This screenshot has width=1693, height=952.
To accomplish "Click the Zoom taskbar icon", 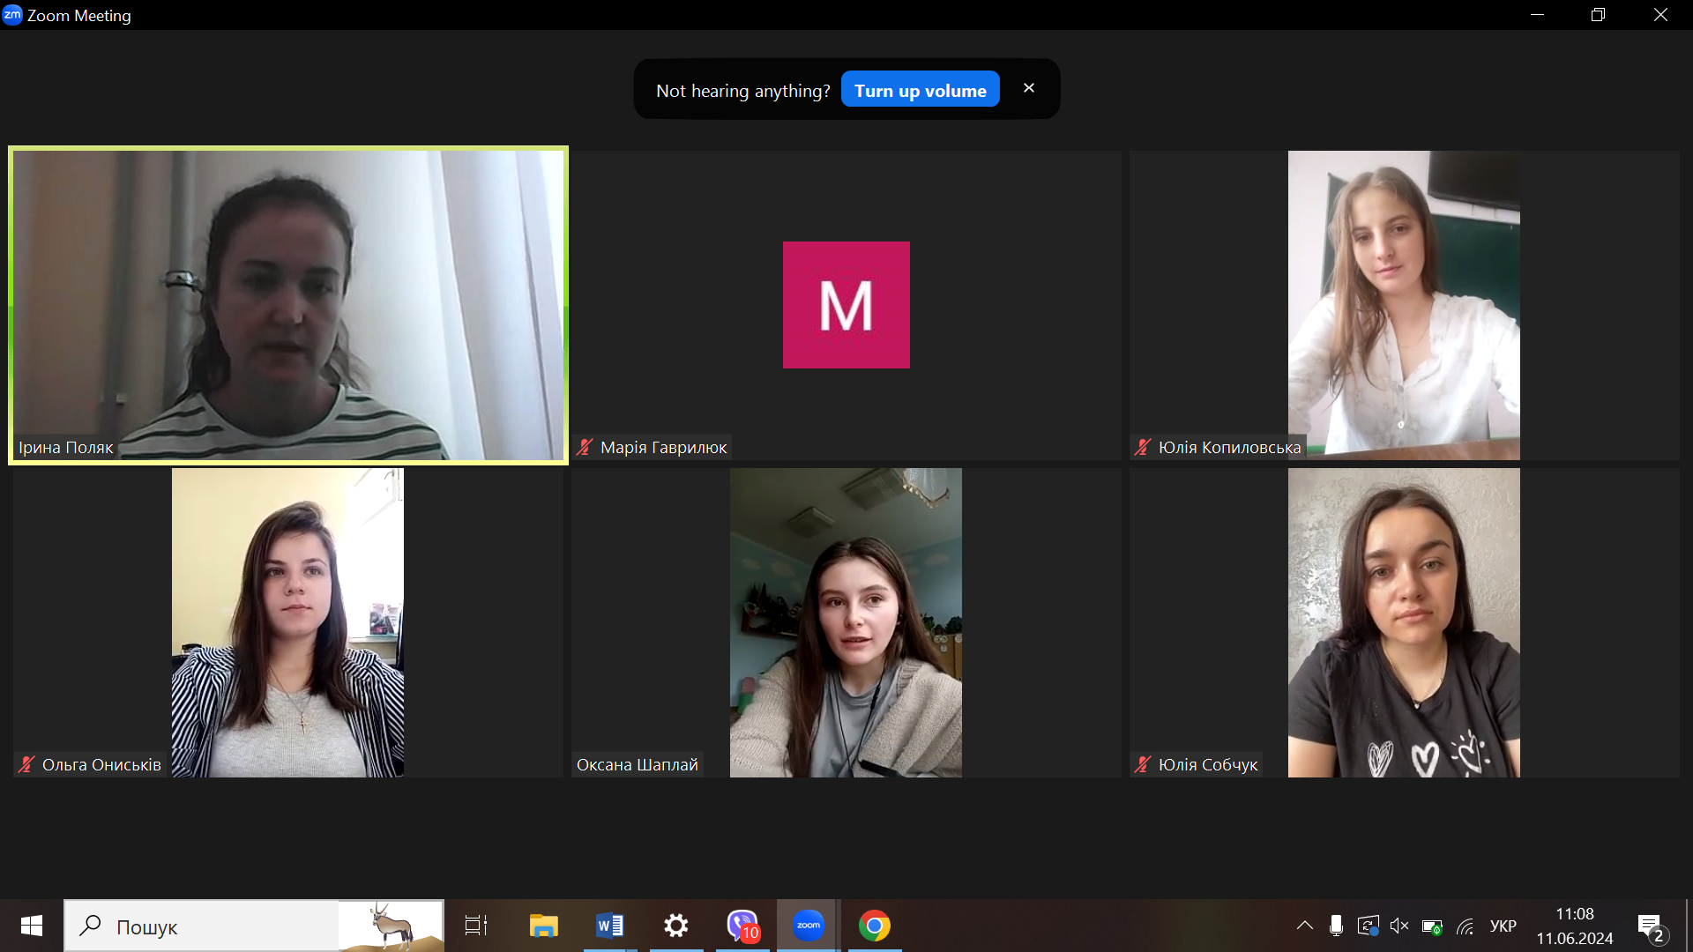I will pyautogui.click(x=808, y=926).
